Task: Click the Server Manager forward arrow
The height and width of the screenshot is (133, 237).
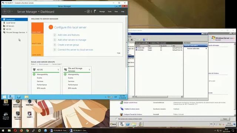Action: point(9,11)
